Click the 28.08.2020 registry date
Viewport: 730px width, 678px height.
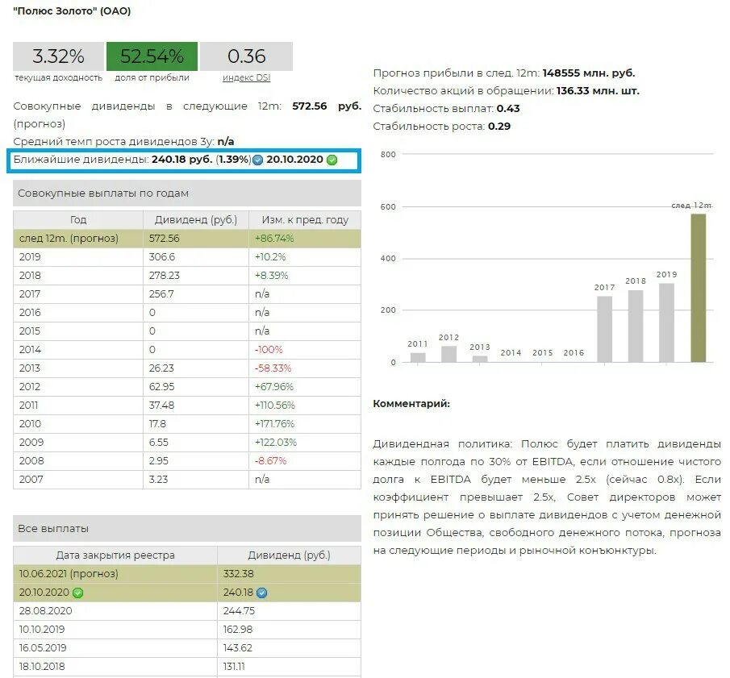coord(46,611)
